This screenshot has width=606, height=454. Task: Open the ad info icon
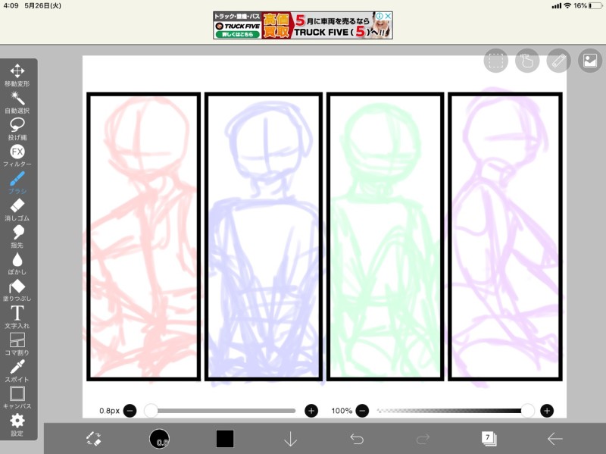[x=380, y=16]
